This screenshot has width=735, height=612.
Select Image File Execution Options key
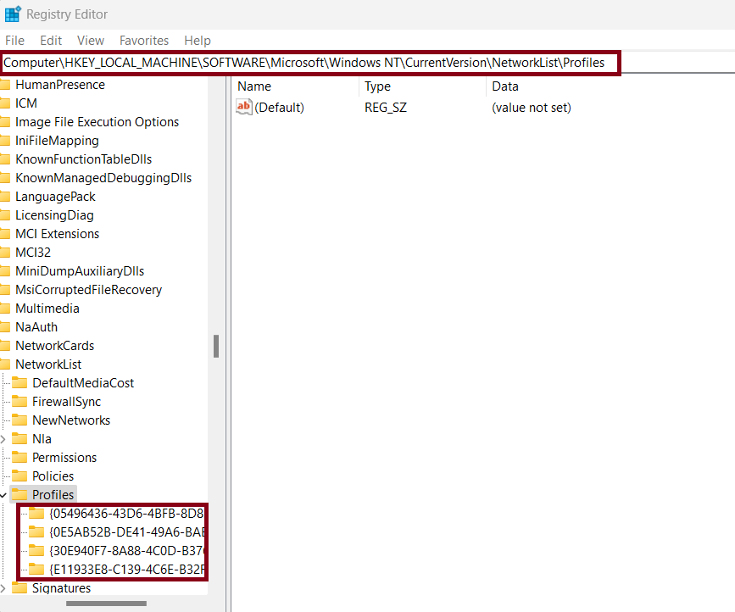click(x=97, y=122)
